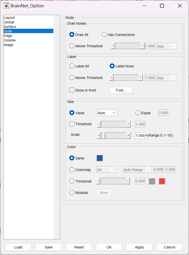Screen dimensions: 189x255
Task: Click the Reset button
Action: [x=79, y=247]
